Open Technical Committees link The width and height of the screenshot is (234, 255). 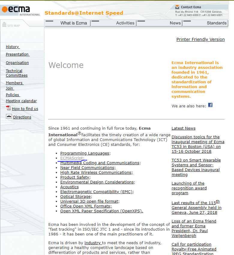click(17, 73)
